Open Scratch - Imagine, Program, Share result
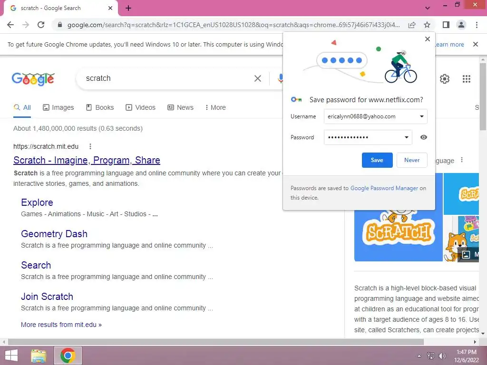 click(x=87, y=160)
